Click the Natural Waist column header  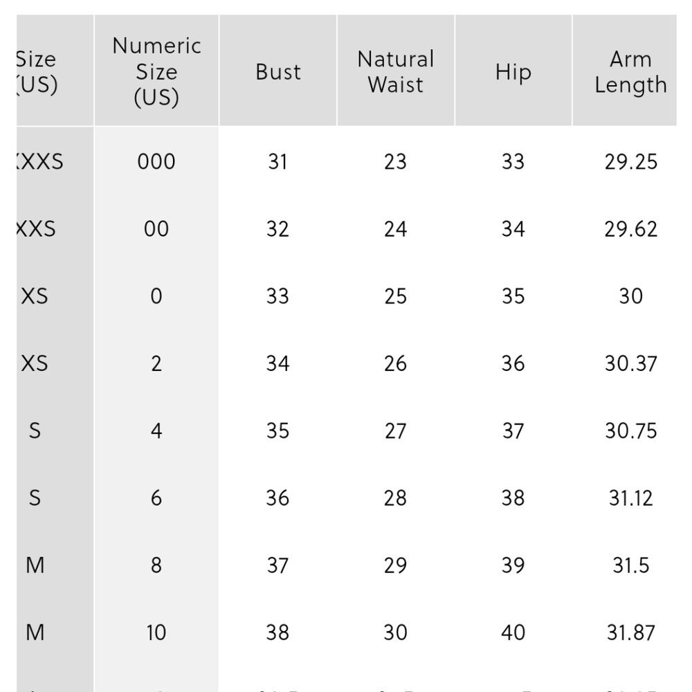(x=396, y=72)
